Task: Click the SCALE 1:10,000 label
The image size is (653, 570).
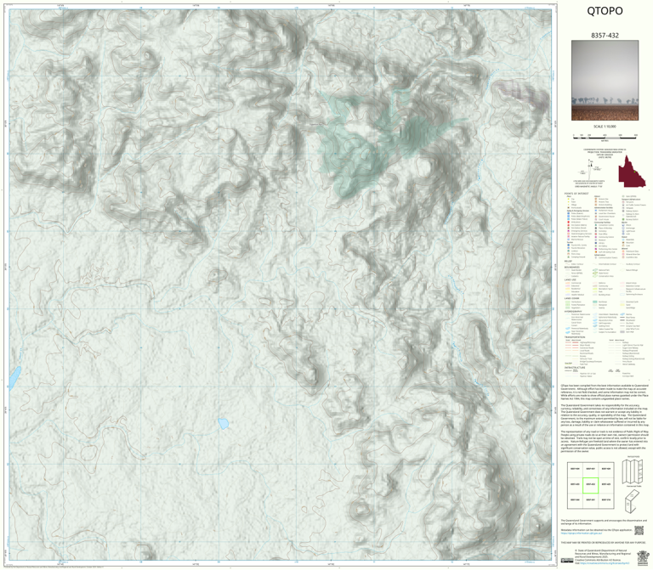Action: pos(605,127)
